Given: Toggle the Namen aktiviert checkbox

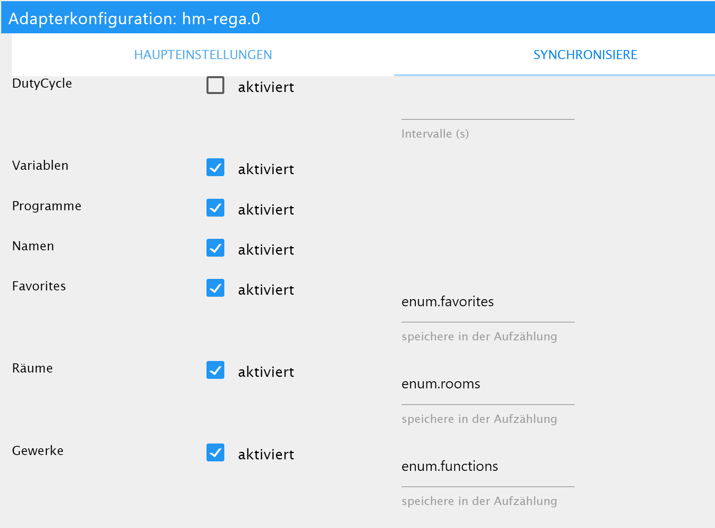Looking at the screenshot, I should 215,248.
